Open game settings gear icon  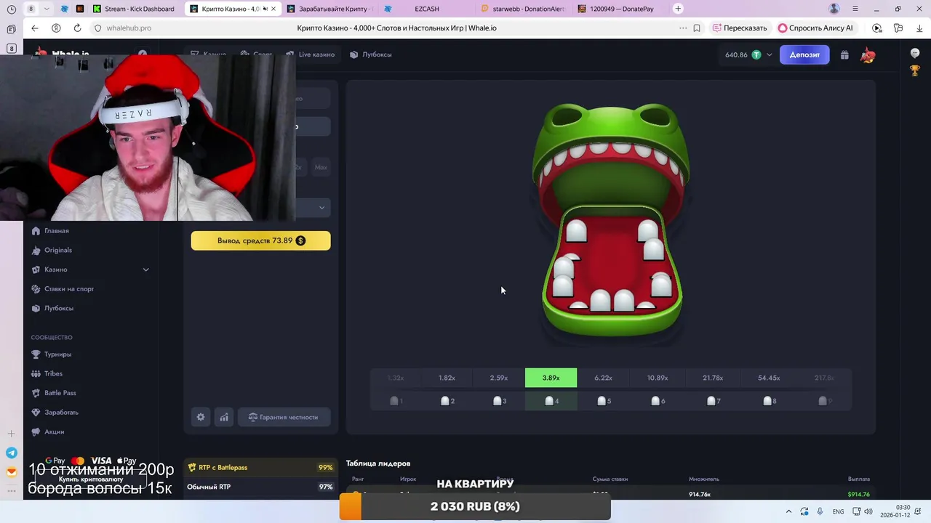point(201,417)
